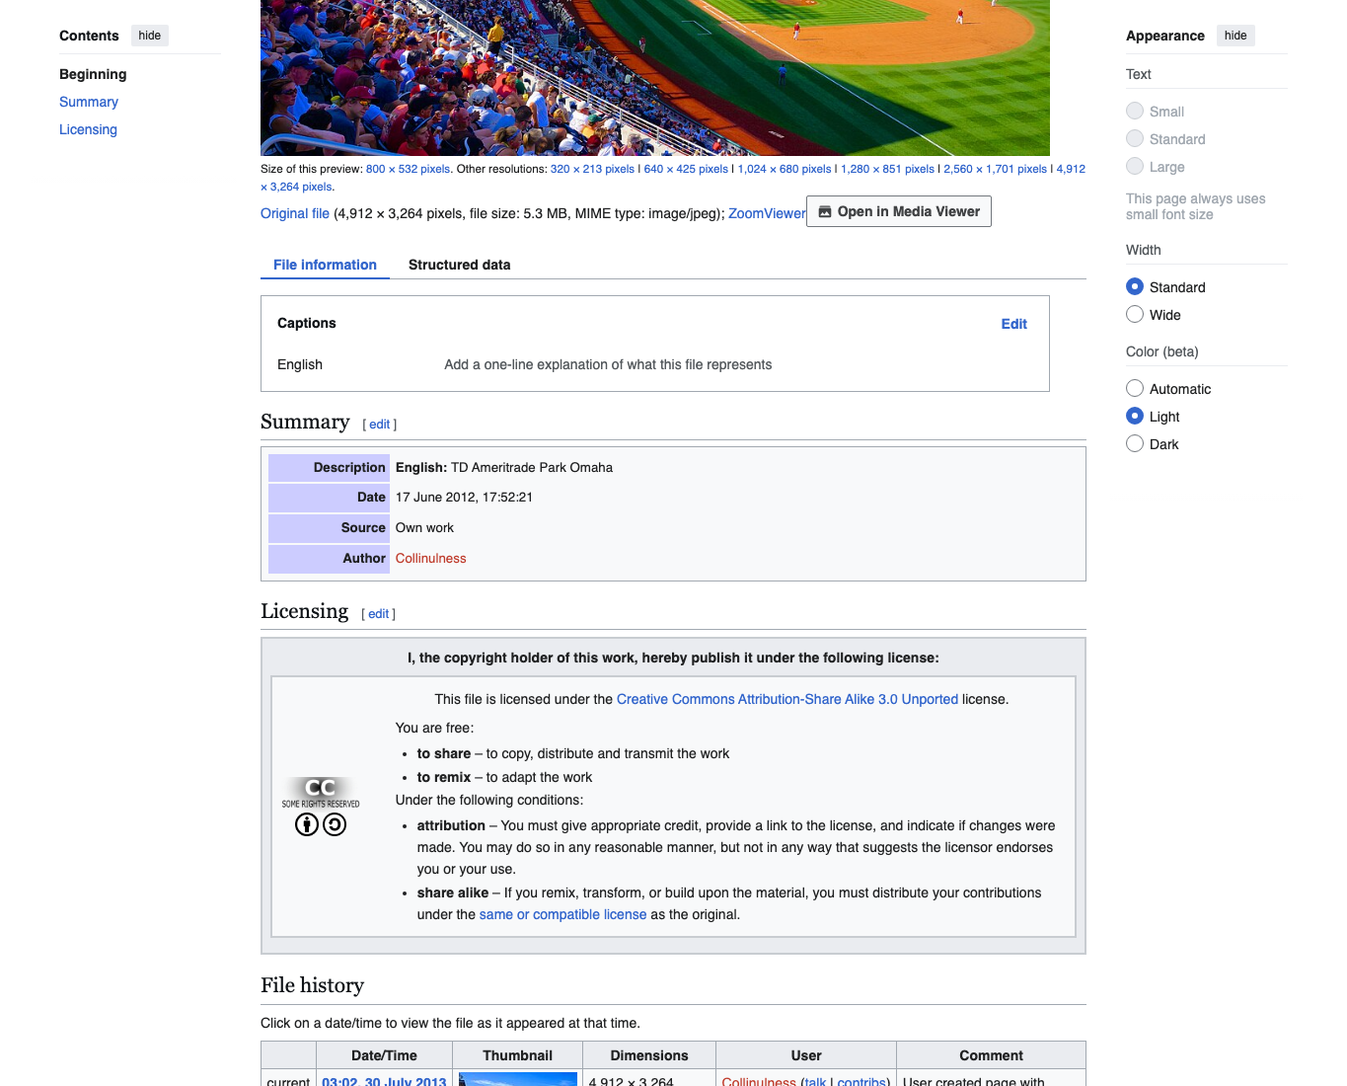Click the baseball stadium preview image
The width and height of the screenshot is (1347, 1086).
pos(654,77)
